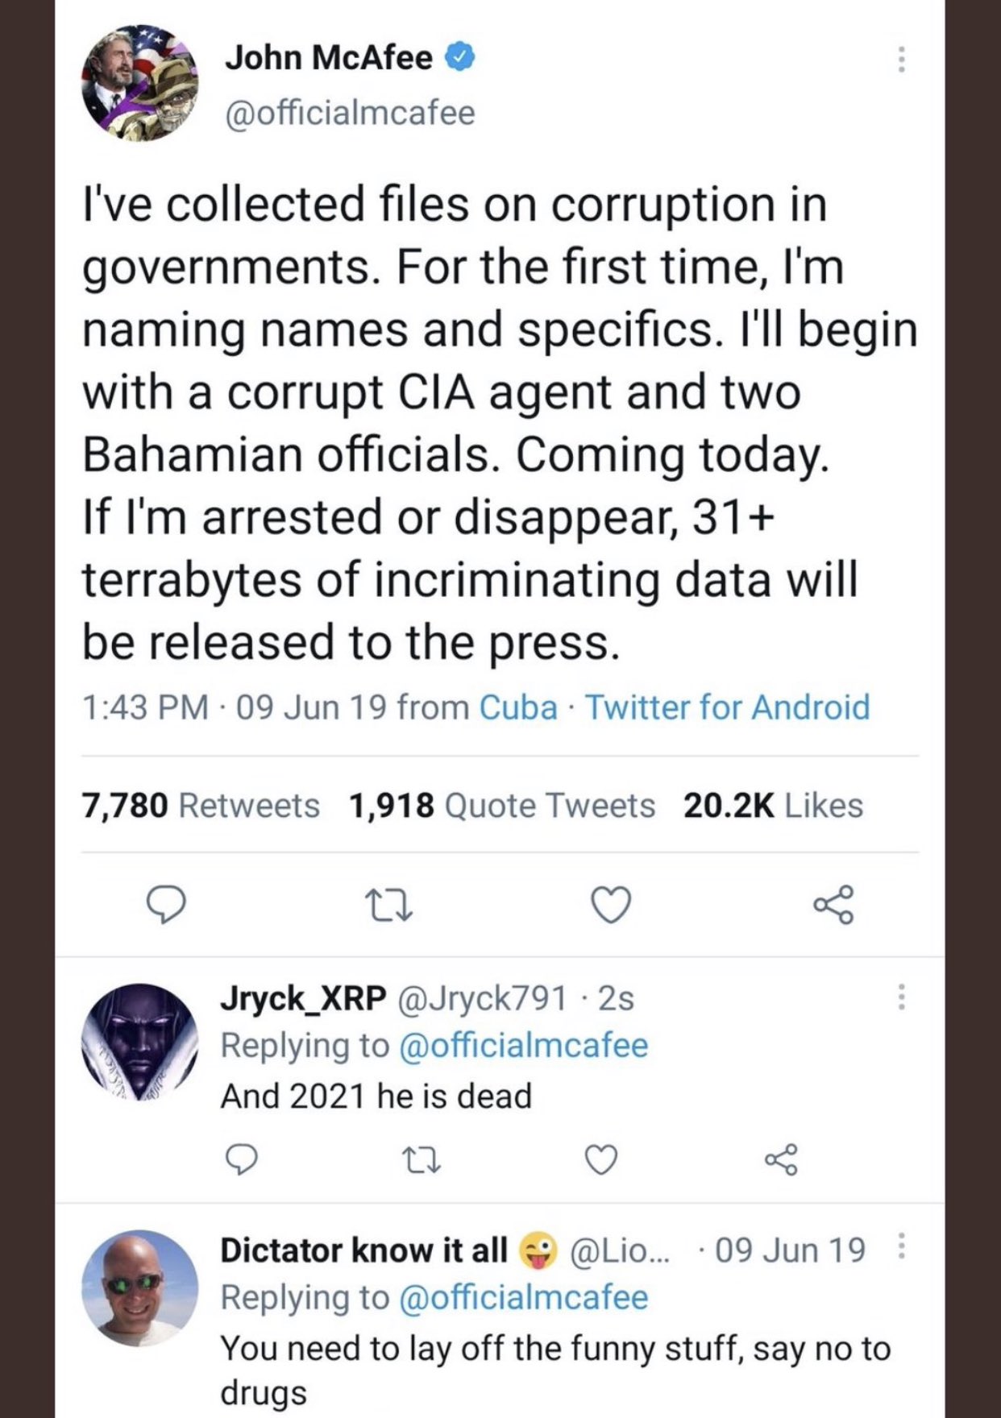This screenshot has width=1001, height=1418.
Task: Open Jryck_XRP's profile avatar
Action: click(x=139, y=1042)
